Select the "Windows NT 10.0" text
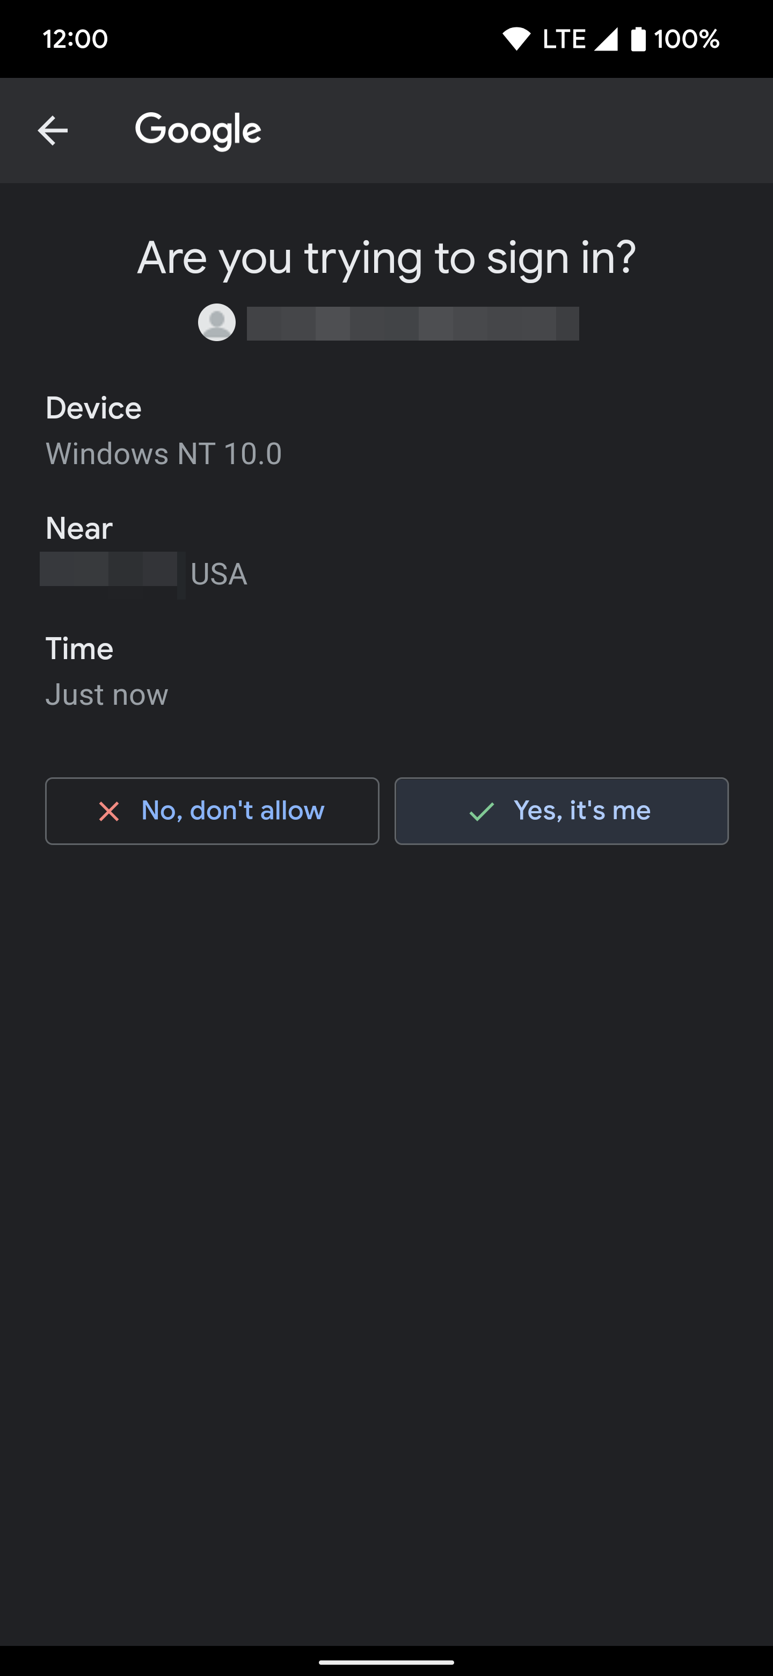Viewport: 773px width, 1676px height. [164, 453]
